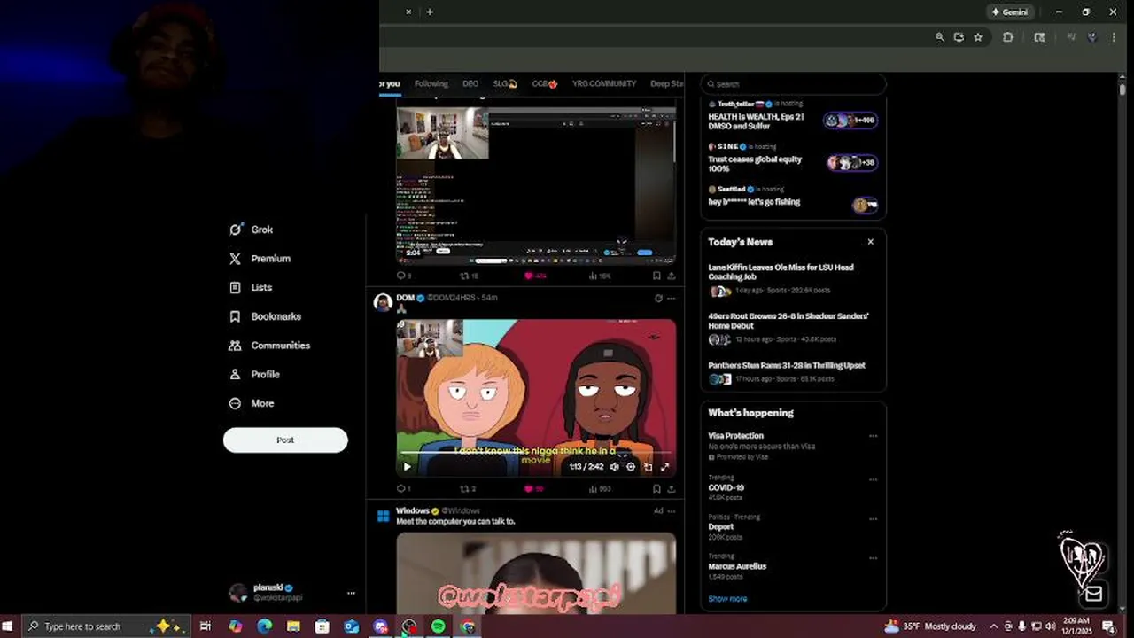
Task: Open Premium in the X sidebar
Action: 260,259
